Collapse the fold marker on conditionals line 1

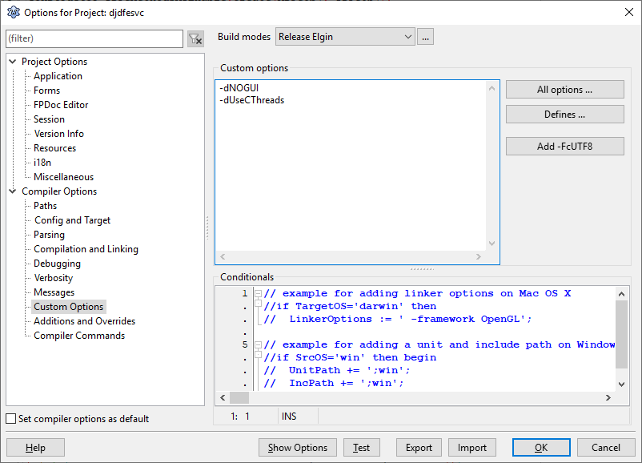(258, 293)
